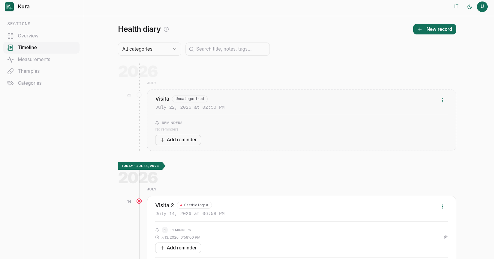Click the clock icon beside reminder time
The image size is (494, 259).
click(x=157, y=237)
